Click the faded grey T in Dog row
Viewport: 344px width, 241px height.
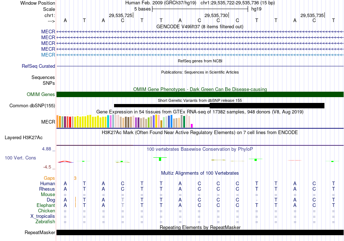[x=123, y=200]
